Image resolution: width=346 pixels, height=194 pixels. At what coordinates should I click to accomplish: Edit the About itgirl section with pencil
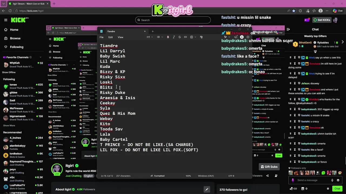[207, 189]
